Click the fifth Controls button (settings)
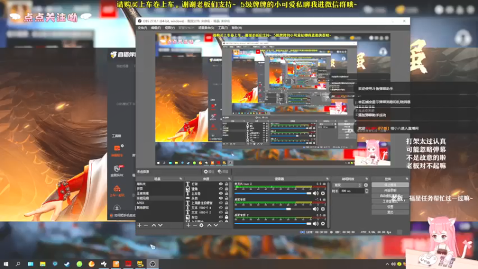 coord(390,207)
